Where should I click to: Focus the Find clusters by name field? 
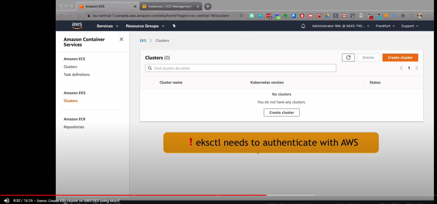point(241,68)
